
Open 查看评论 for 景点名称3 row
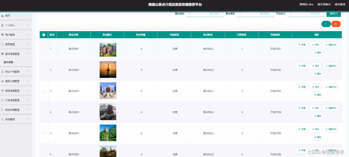click(331, 87)
